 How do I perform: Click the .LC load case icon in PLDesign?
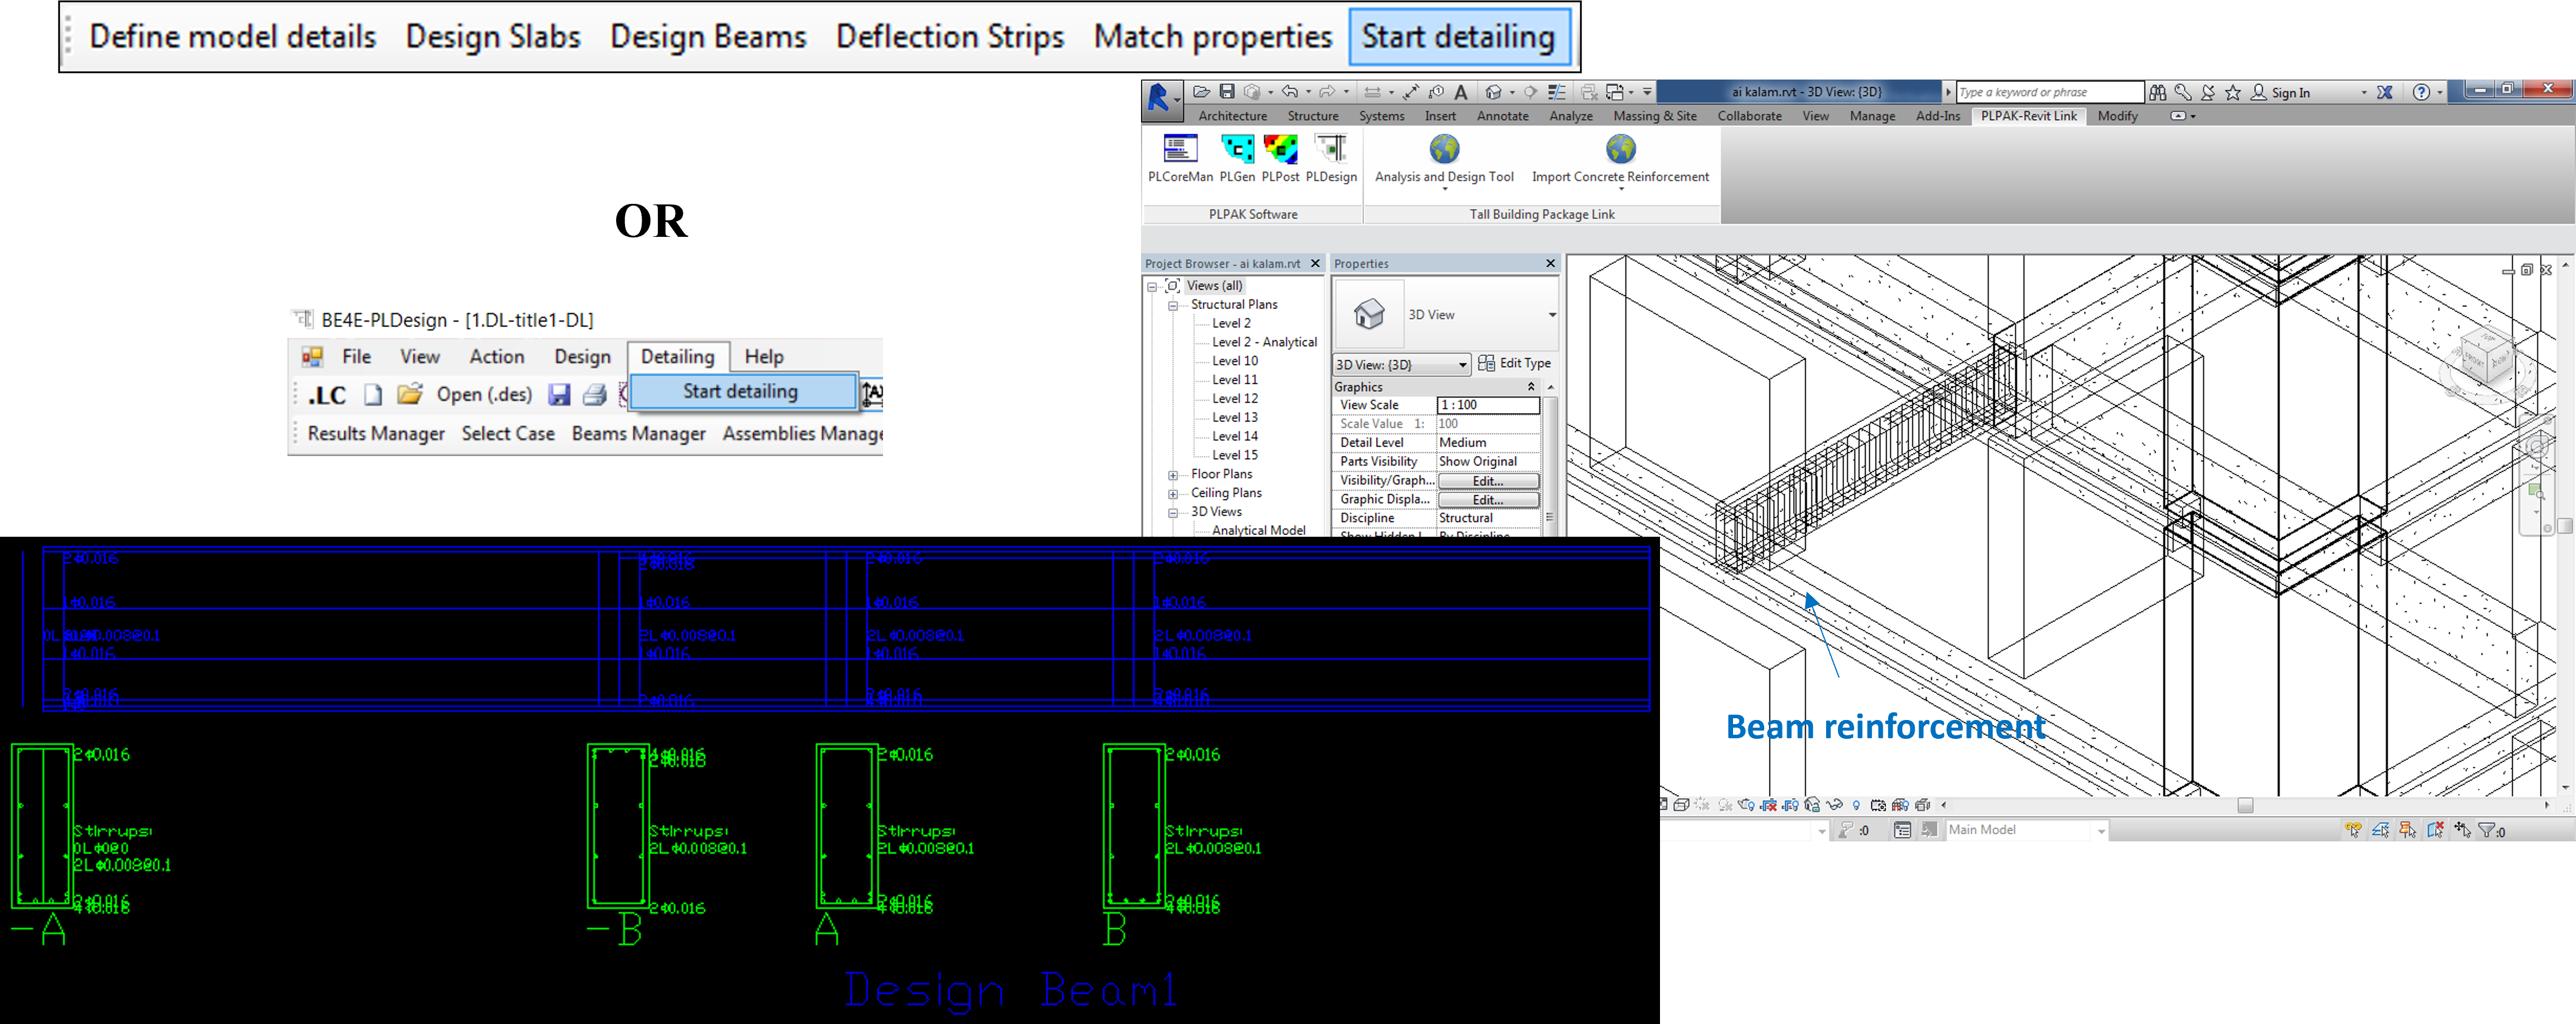[327, 395]
